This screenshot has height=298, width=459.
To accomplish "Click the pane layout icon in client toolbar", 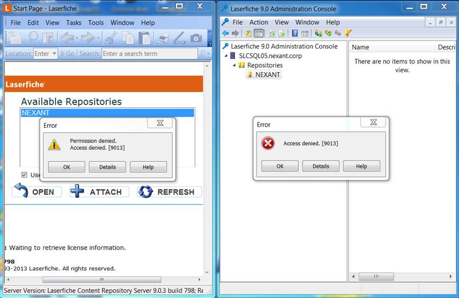I will [48, 38].
